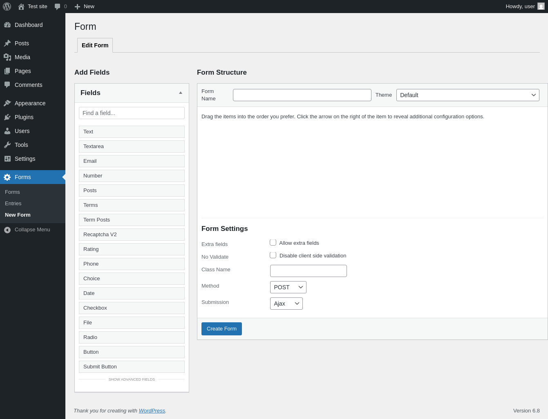Click the comments bubble icon in admin bar
The width and height of the screenshot is (548, 419).
click(x=57, y=7)
